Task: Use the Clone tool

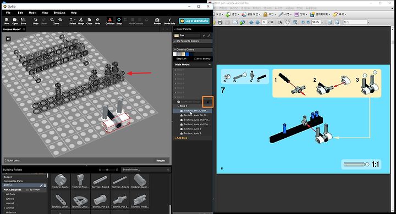Action: click(x=90, y=21)
